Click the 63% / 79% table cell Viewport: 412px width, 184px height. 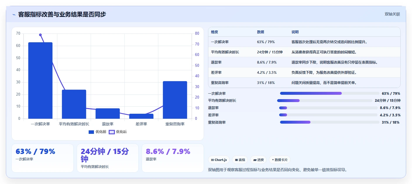click(266, 42)
